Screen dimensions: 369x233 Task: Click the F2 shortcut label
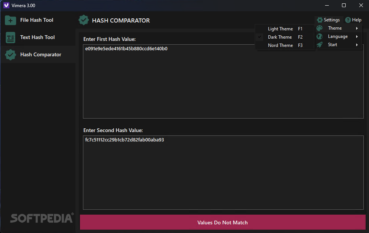300,37
